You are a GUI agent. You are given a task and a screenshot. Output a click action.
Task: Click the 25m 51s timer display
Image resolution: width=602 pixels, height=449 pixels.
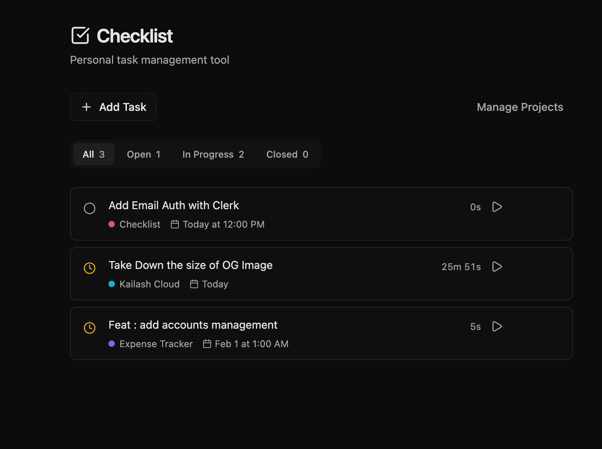click(x=461, y=267)
